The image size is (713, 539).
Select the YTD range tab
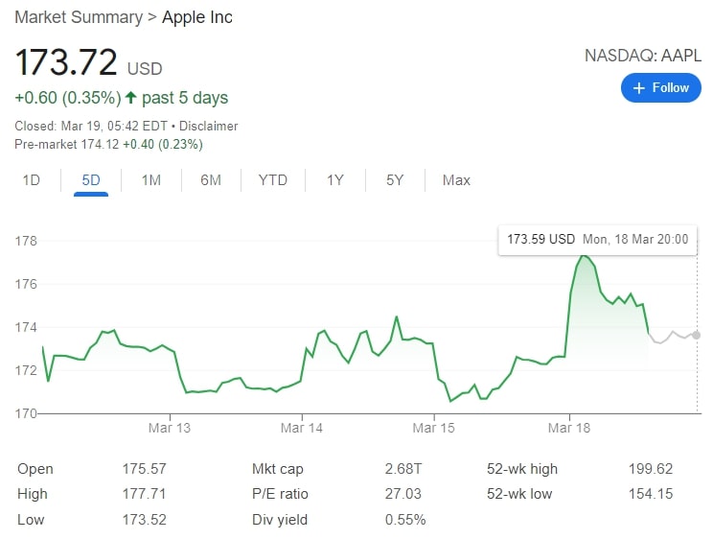click(272, 180)
